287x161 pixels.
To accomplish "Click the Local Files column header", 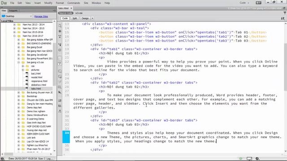I will point(7,21).
